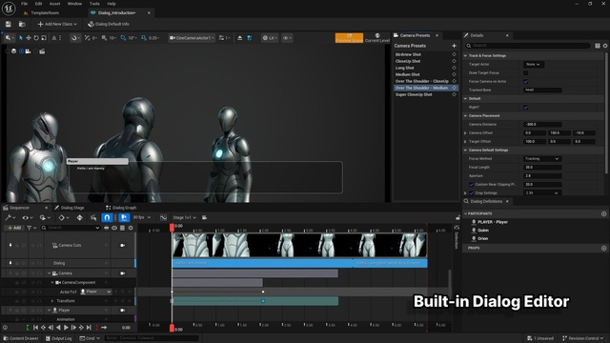Viewport: 610px width, 343px height.
Task: Add a participant with the plus icon
Action: pyautogui.click(x=603, y=213)
